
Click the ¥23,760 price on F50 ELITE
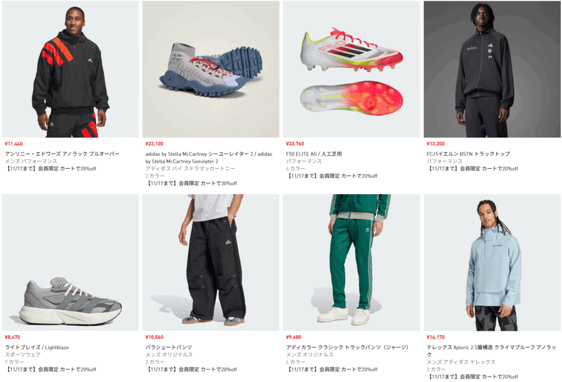tap(295, 144)
